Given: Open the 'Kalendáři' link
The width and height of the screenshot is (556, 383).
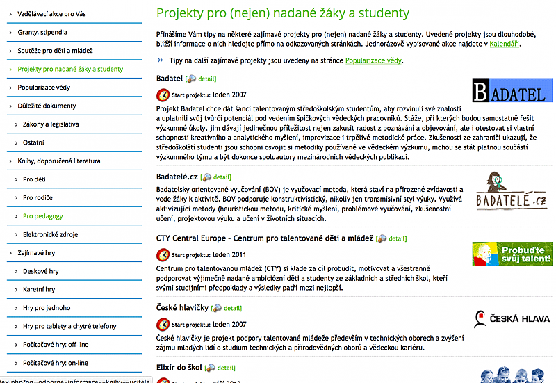Looking at the screenshot, I should point(504,44).
